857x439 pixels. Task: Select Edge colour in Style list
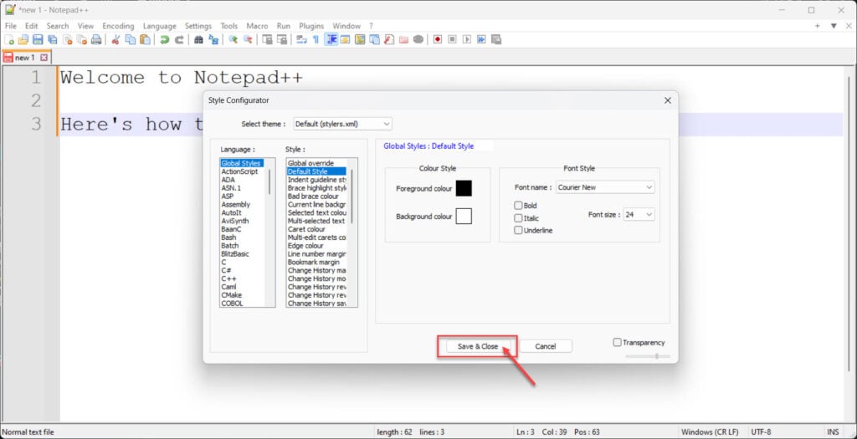tap(306, 246)
